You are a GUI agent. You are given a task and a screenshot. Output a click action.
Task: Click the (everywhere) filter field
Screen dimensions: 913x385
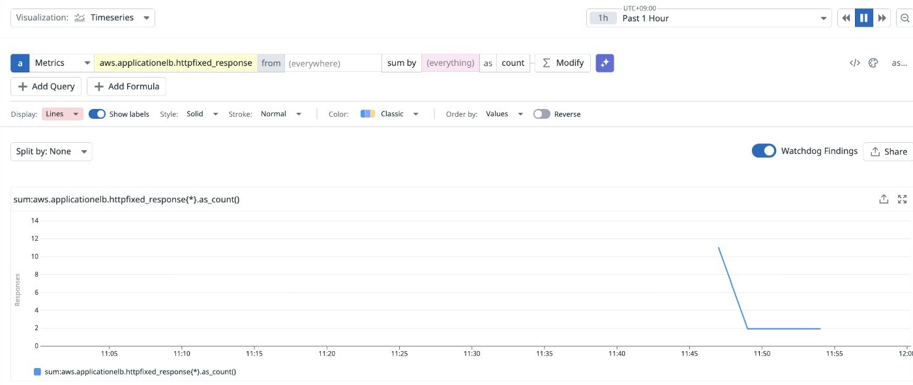pyautogui.click(x=333, y=63)
